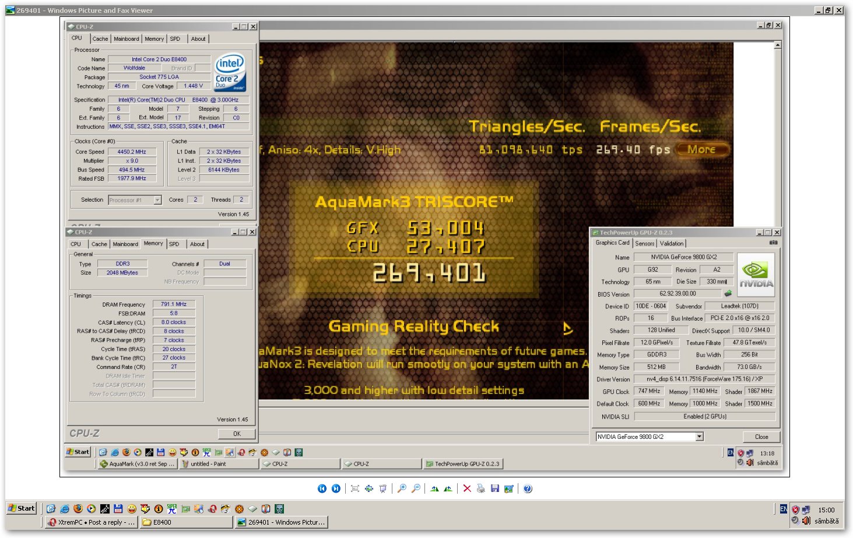Go to the previous image in the viewer

[322, 488]
